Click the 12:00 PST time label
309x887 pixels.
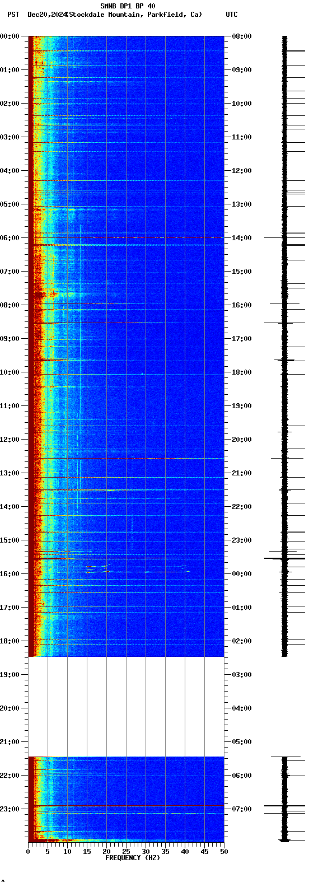[x=10, y=440]
